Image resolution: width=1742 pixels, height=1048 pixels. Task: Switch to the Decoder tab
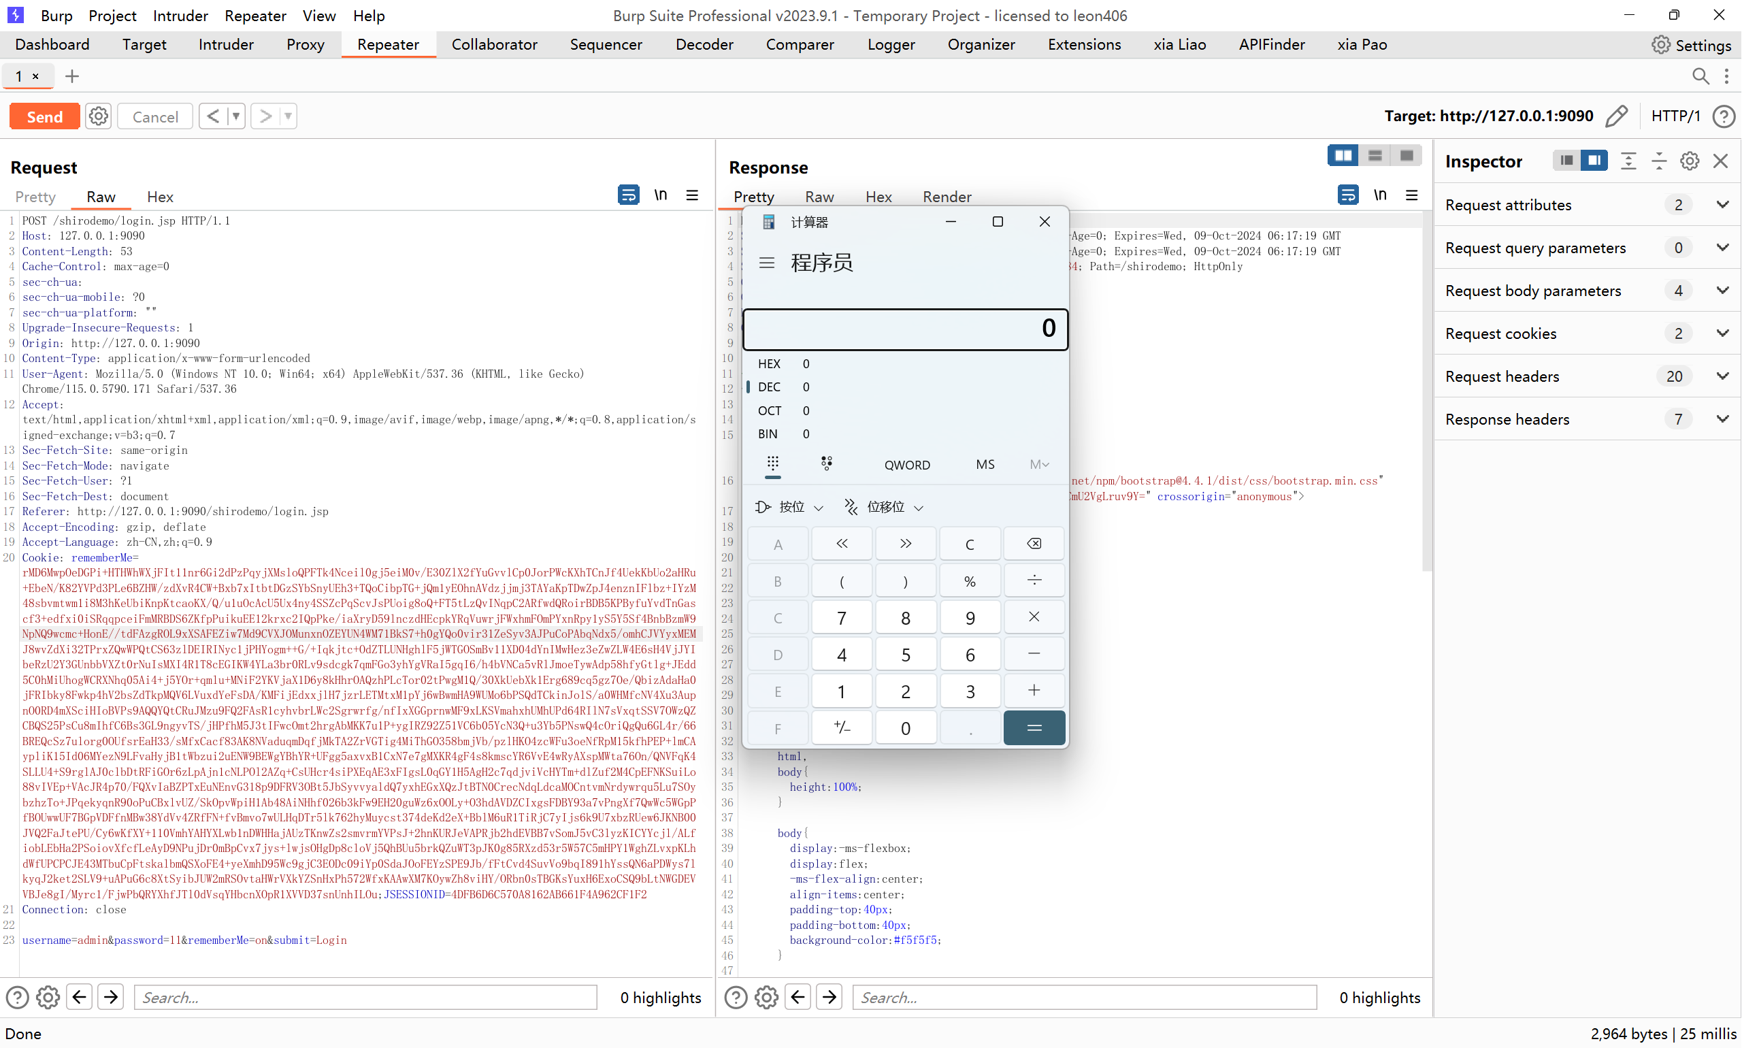pyautogui.click(x=704, y=44)
